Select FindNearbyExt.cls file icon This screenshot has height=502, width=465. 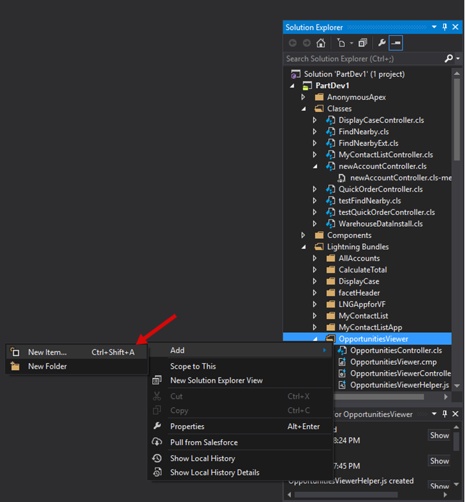(331, 143)
